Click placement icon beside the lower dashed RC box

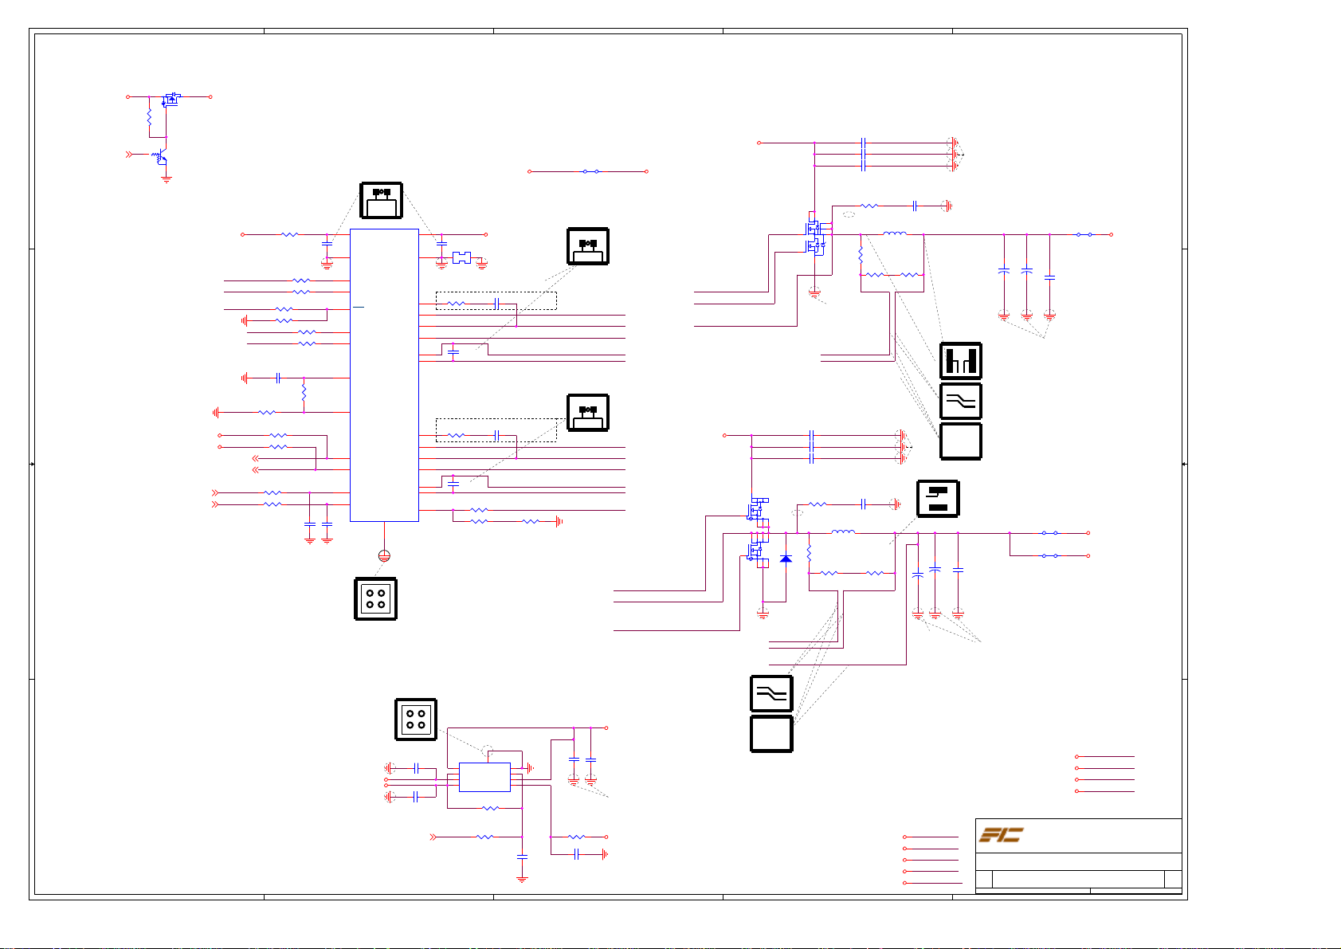[x=588, y=413]
